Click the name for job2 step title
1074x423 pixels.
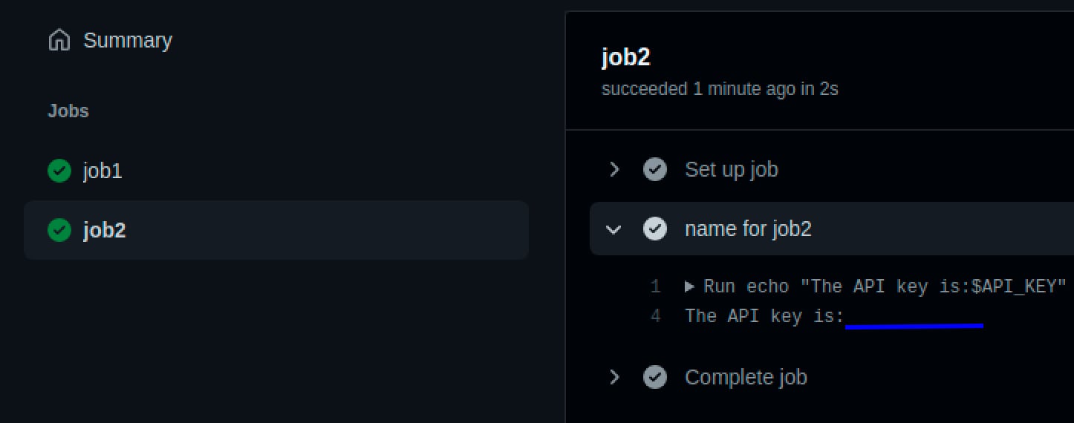click(748, 229)
